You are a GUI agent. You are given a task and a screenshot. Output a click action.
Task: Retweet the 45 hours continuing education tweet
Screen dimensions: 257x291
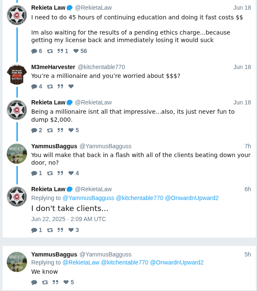(x=50, y=51)
